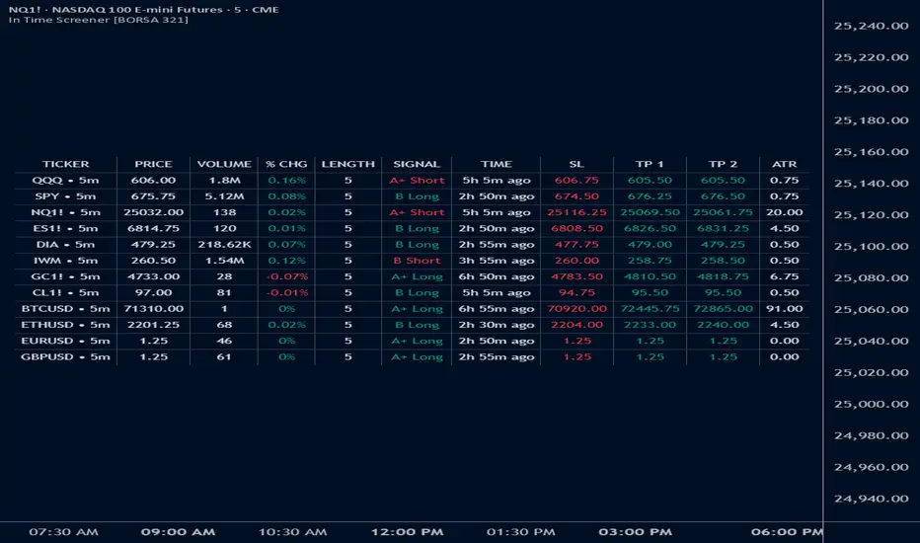The height and width of the screenshot is (543, 920).
Task: Click the BTCUSD TP 1 value 72445.75
Action: coord(650,309)
